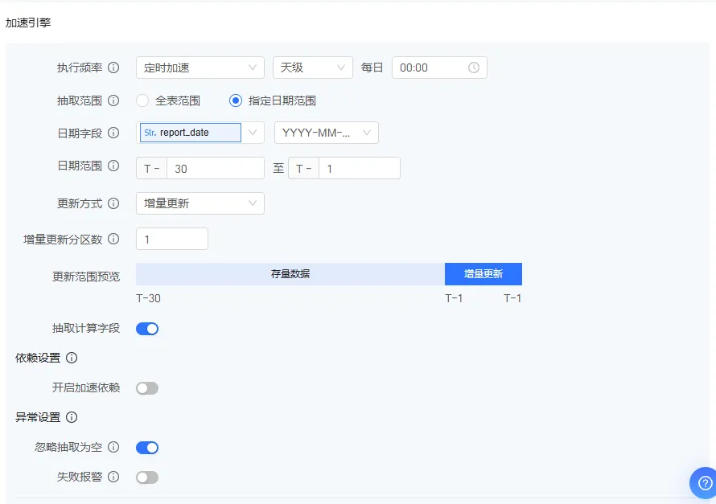
Task: Click info icon next to 增量更新分区数
Action: (113, 239)
